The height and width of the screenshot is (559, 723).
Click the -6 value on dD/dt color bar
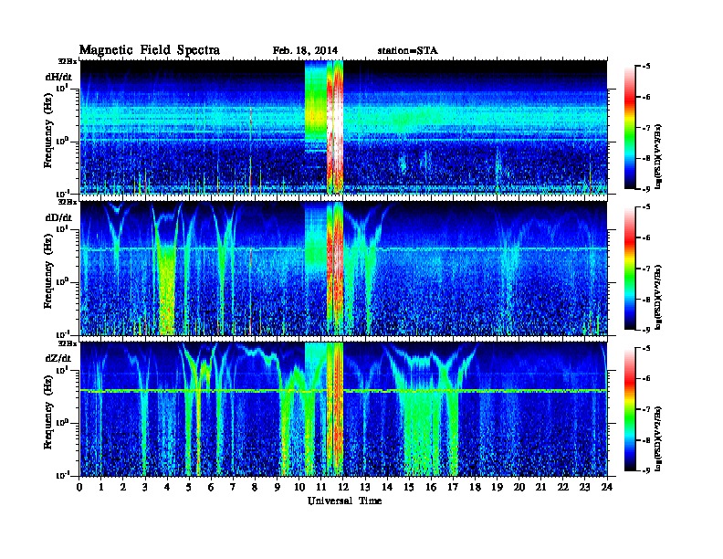646,237
